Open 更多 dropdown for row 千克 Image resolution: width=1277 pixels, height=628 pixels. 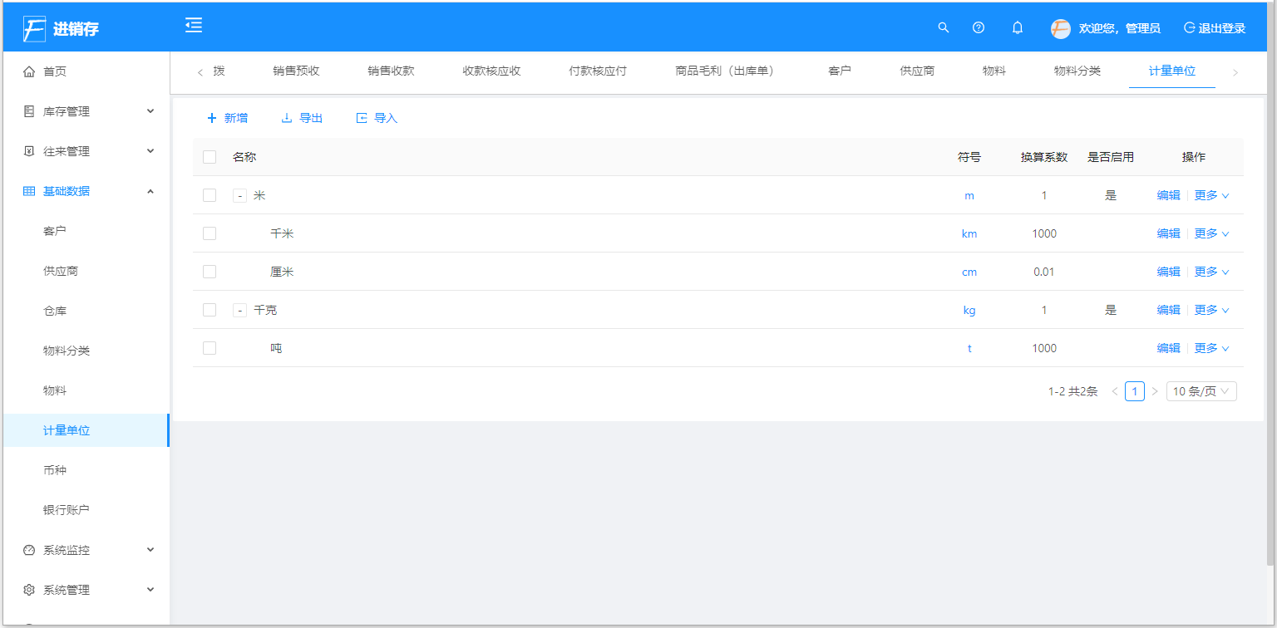coord(1211,310)
